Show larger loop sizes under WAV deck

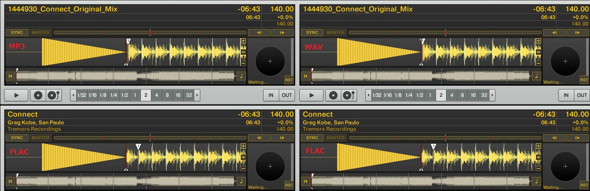pyautogui.click(x=492, y=95)
